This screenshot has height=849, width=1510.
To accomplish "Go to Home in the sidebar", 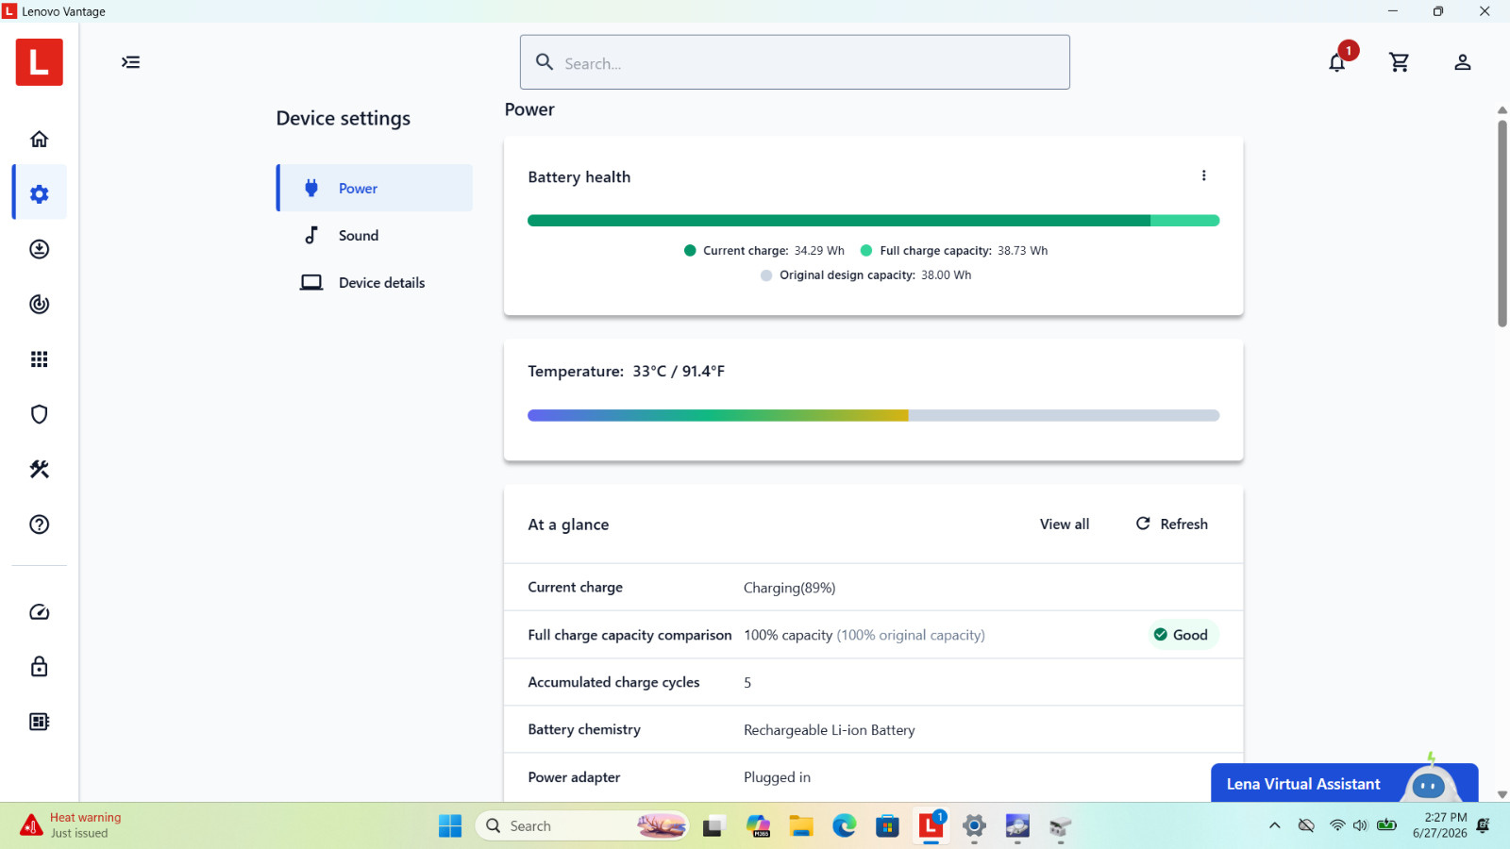I will (x=39, y=139).
